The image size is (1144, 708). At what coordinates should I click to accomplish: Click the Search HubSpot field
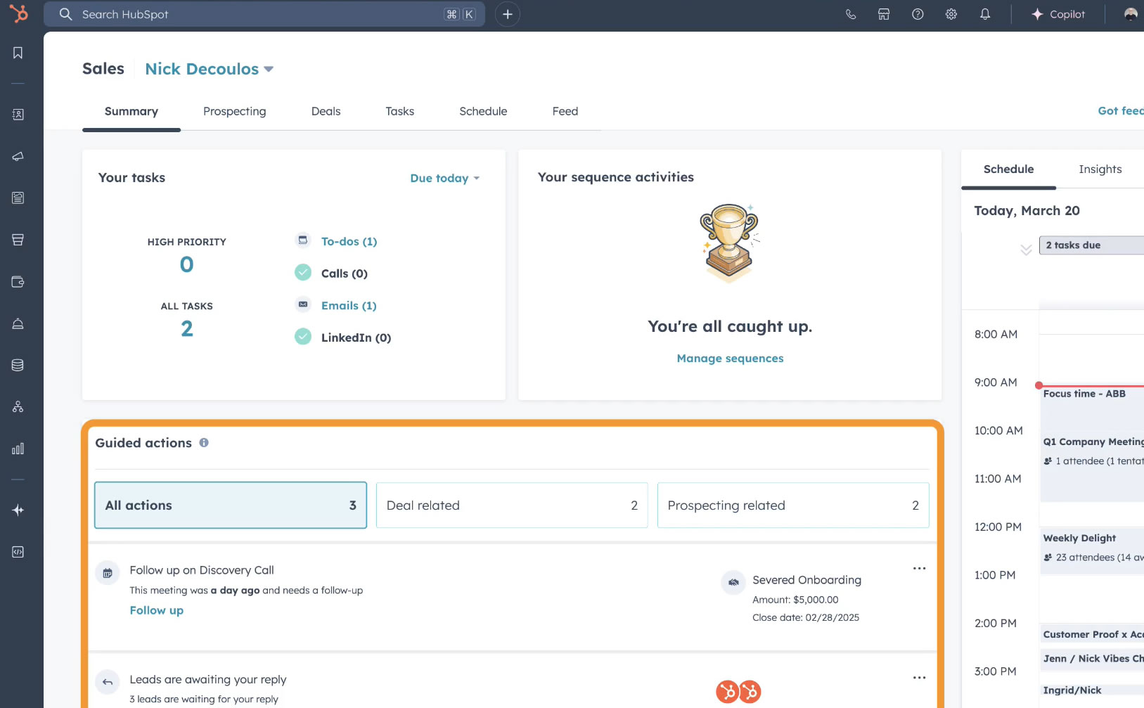click(x=264, y=14)
